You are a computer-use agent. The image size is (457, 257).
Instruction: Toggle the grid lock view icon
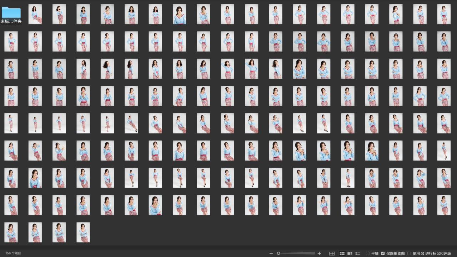tap(332, 253)
